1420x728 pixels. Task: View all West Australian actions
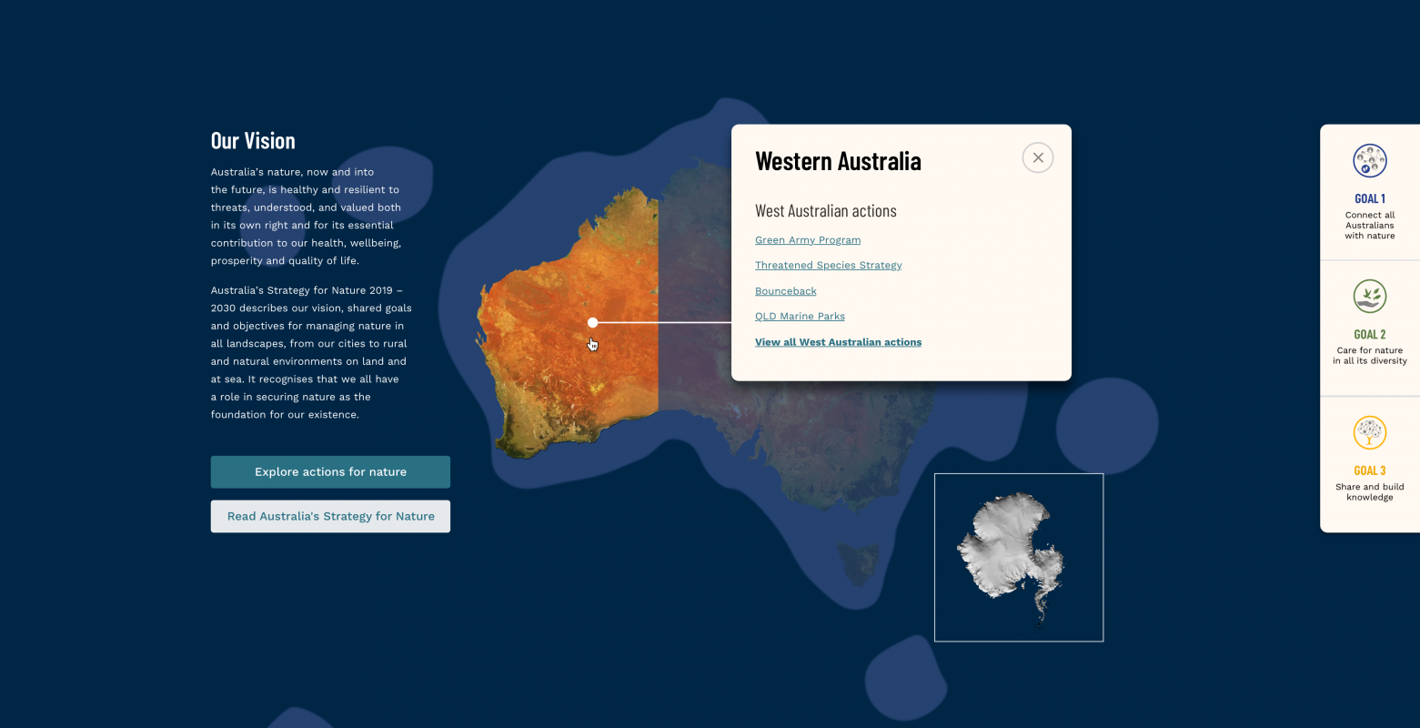point(838,342)
